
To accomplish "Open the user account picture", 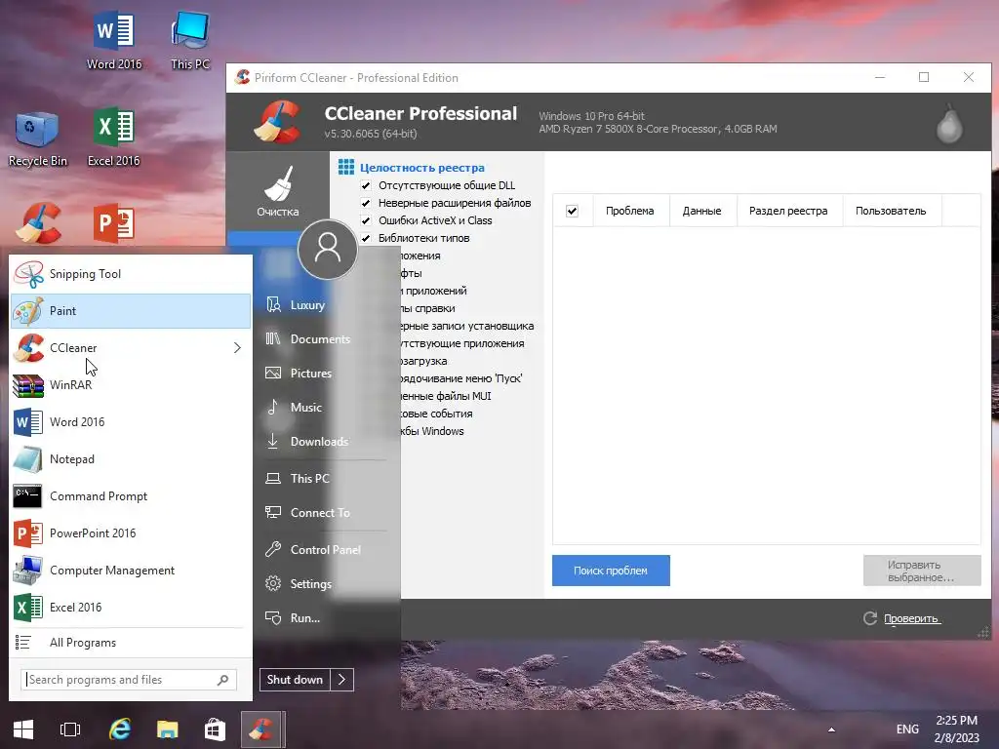I will point(328,249).
